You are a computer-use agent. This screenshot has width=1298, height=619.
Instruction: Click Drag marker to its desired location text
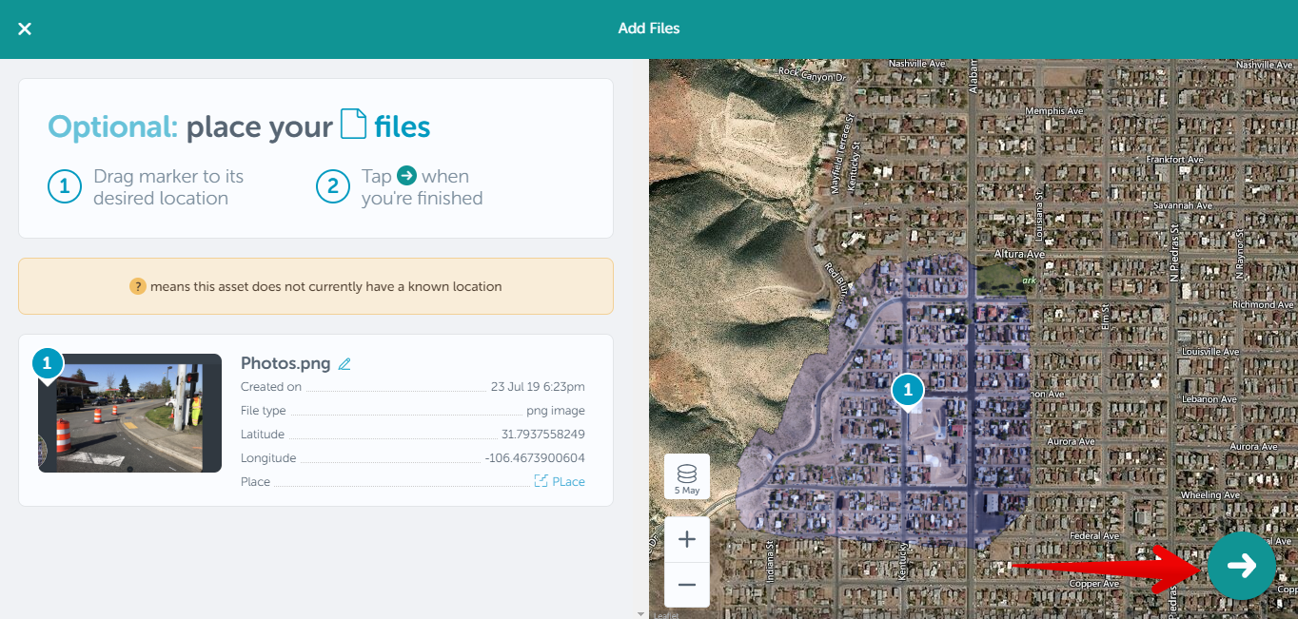click(x=168, y=187)
